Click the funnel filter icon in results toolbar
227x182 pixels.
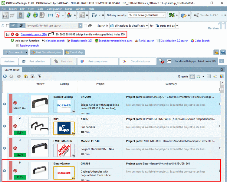[39, 76]
